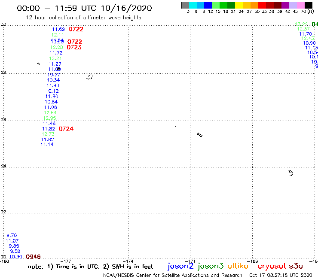Screen dimensions: 318x279
Task: Click the black swatch at the scale's end
Action: click(x=309, y=6)
